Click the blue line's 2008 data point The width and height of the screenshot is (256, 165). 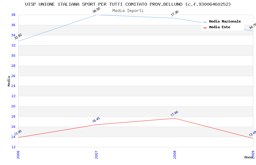click(x=175, y=18)
